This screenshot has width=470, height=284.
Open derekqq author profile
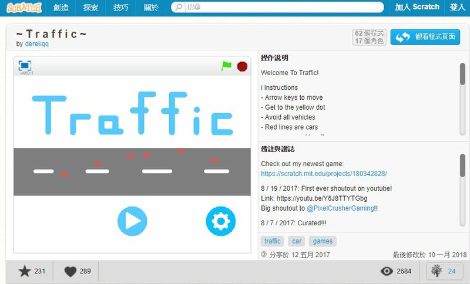(36, 43)
